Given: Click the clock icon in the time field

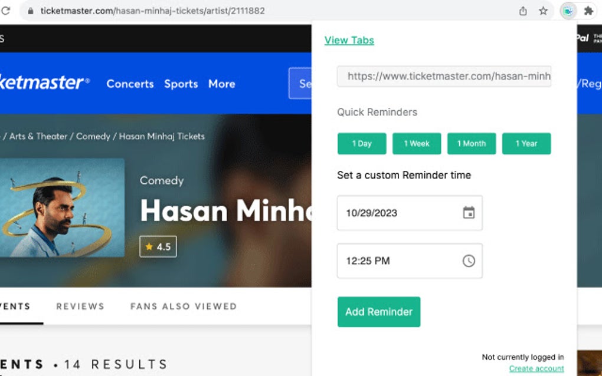Looking at the screenshot, I should [469, 260].
